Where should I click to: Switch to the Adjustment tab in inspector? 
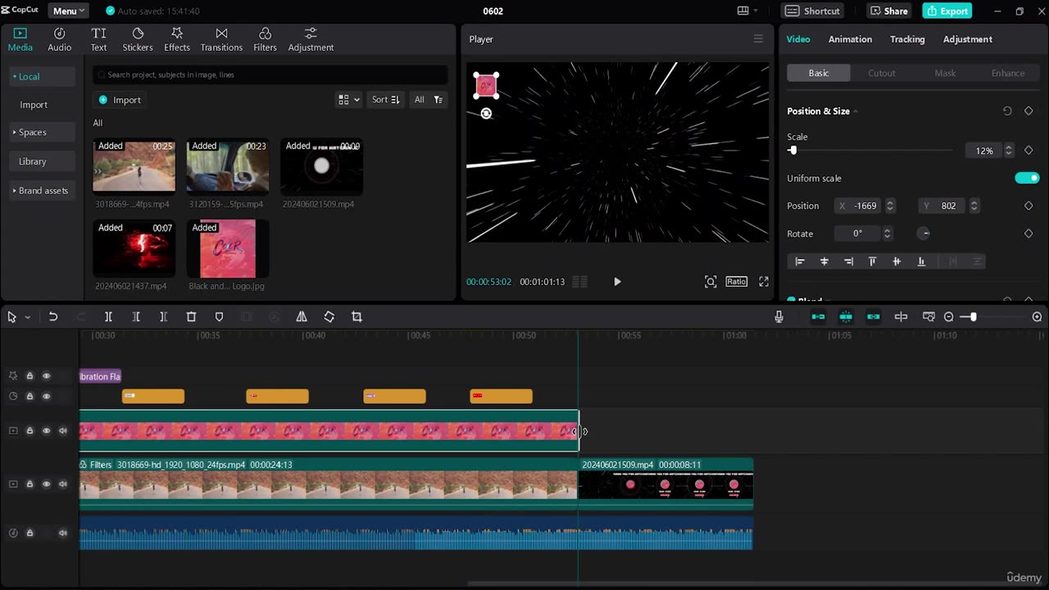tap(968, 39)
